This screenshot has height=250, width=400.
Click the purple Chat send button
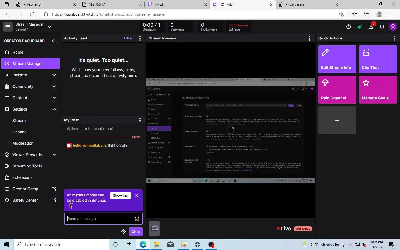[136, 232]
